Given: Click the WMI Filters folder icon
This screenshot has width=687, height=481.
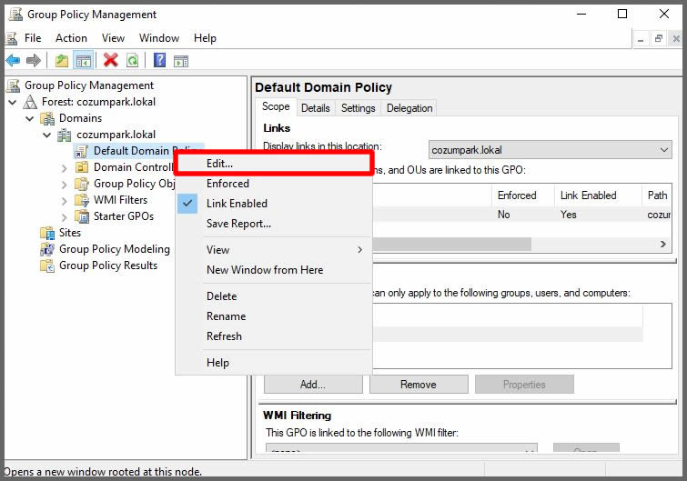Looking at the screenshot, I should [x=82, y=200].
